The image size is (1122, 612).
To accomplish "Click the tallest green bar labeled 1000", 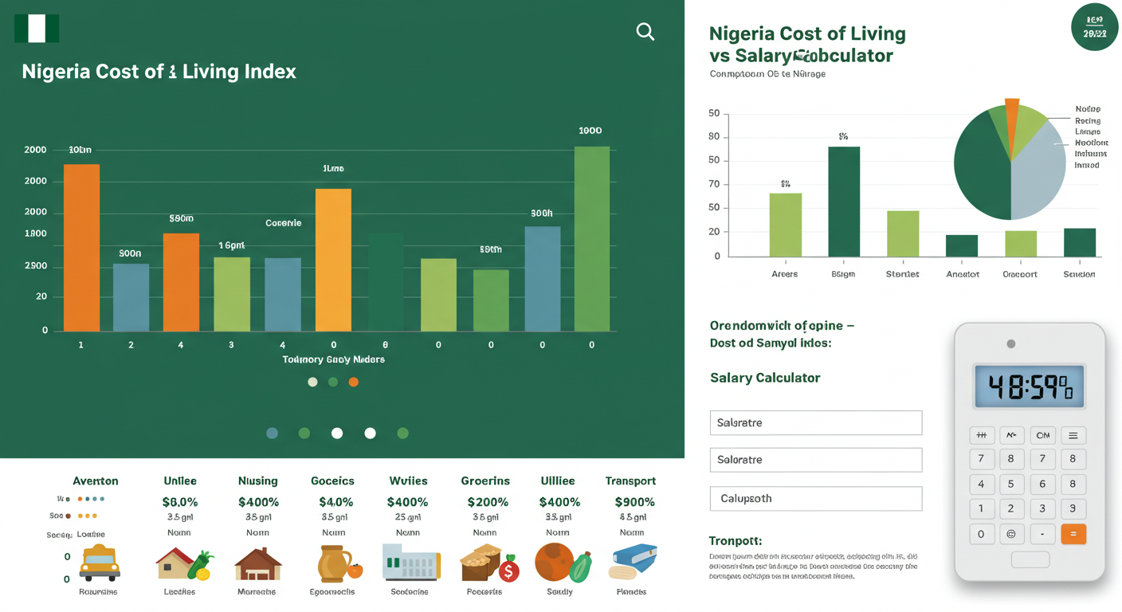I will click(x=592, y=238).
